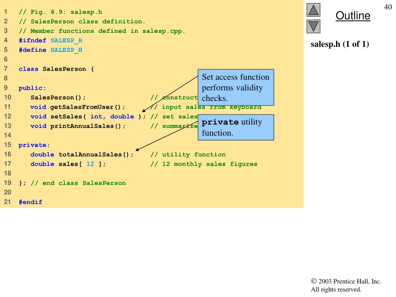Click the '© 2003 Prentice Hall, Inc.' copyright text
This screenshot has width=396, height=297.
(346, 282)
